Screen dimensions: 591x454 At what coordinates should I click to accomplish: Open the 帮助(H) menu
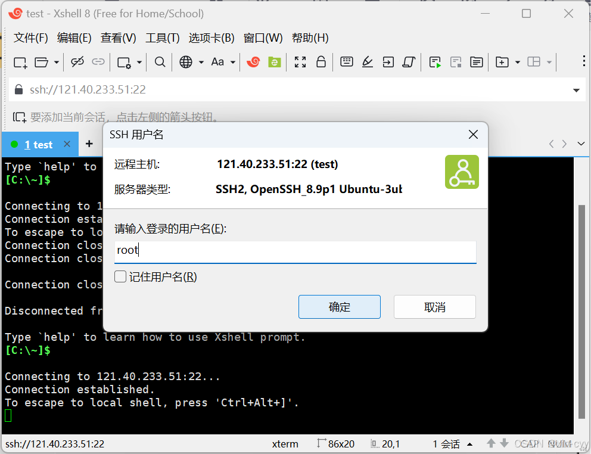[x=310, y=38]
